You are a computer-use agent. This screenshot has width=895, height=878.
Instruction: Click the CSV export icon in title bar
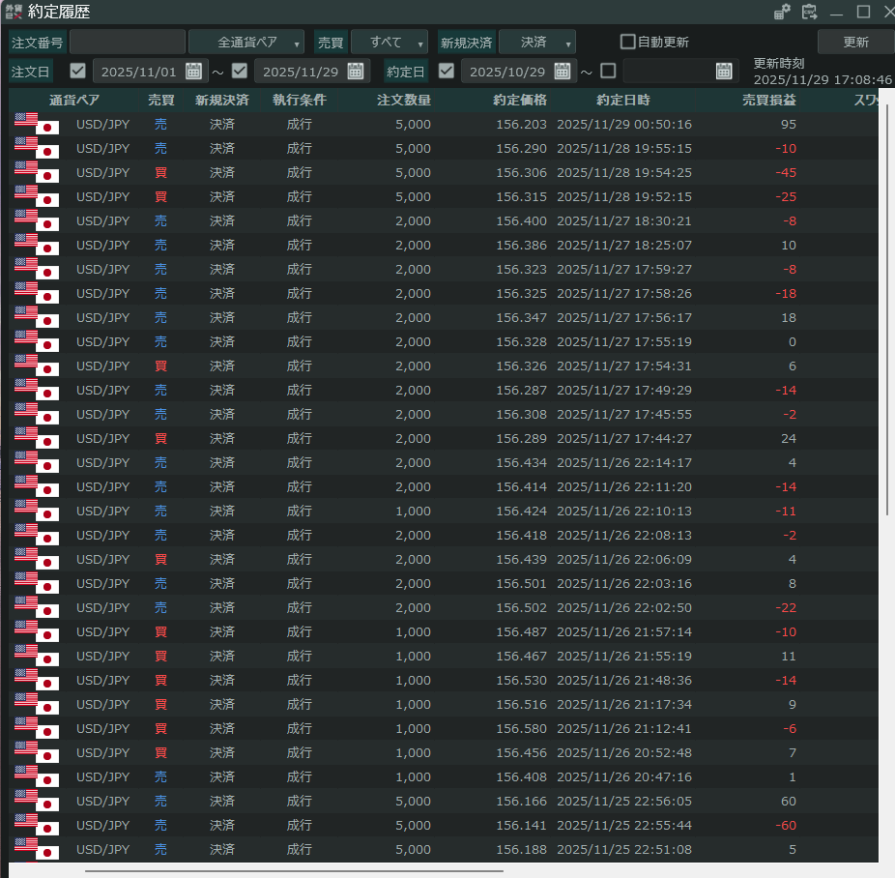(x=809, y=12)
